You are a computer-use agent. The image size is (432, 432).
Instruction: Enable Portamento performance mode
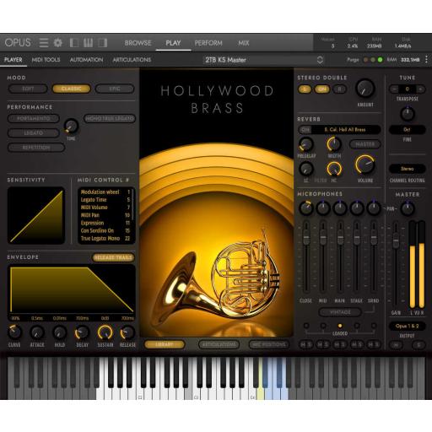click(x=34, y=118)
